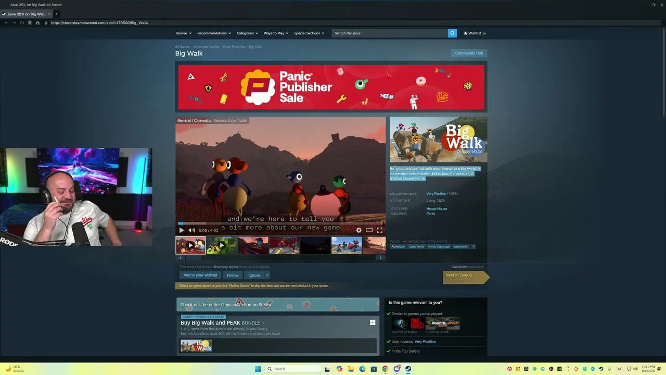Click the taskbar Search box
Viewport: 666px width, 375px height.
coord(293,369)
